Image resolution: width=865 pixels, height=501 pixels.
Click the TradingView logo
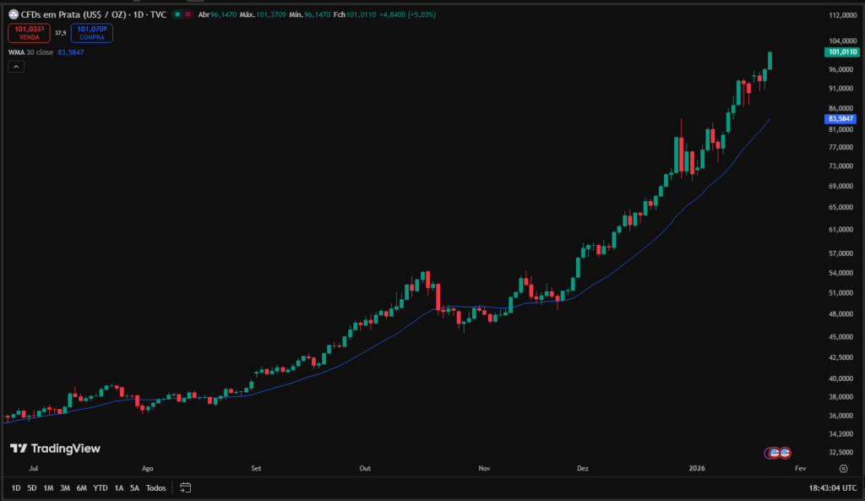coord(55,449)
